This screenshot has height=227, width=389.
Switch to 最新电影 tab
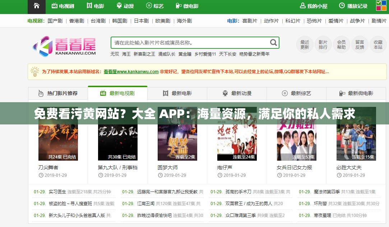pos(177,93)
